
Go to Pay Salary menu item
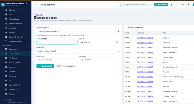coord(15,58)
